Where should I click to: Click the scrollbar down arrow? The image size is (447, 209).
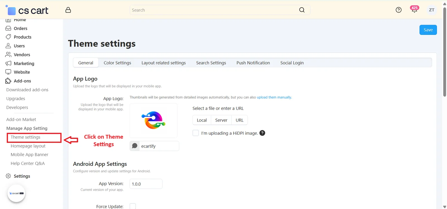(x=444, y=206)
